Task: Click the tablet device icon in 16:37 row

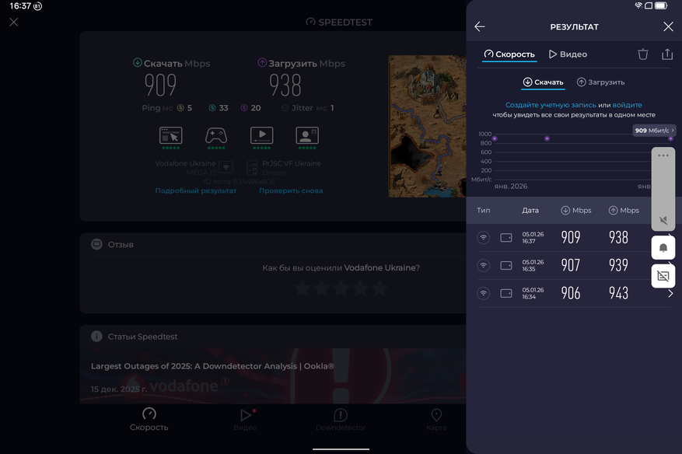Action: tap(506, 238)
